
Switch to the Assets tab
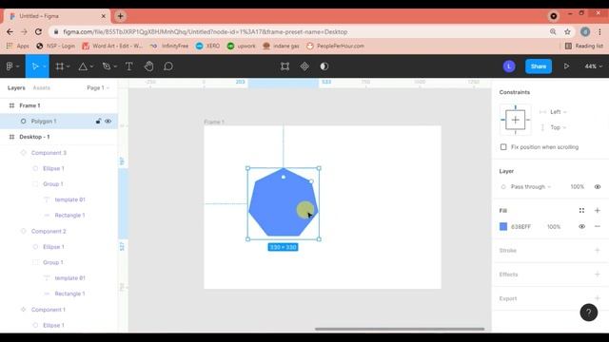42,88
